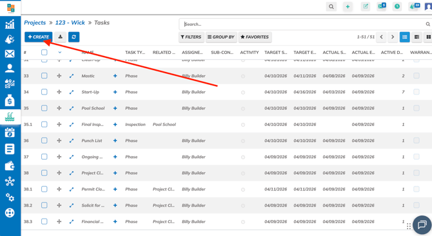The width and height of the screenshot is (432, 236).
Task: Sort by Active Days column header
Action: [392, 52]
